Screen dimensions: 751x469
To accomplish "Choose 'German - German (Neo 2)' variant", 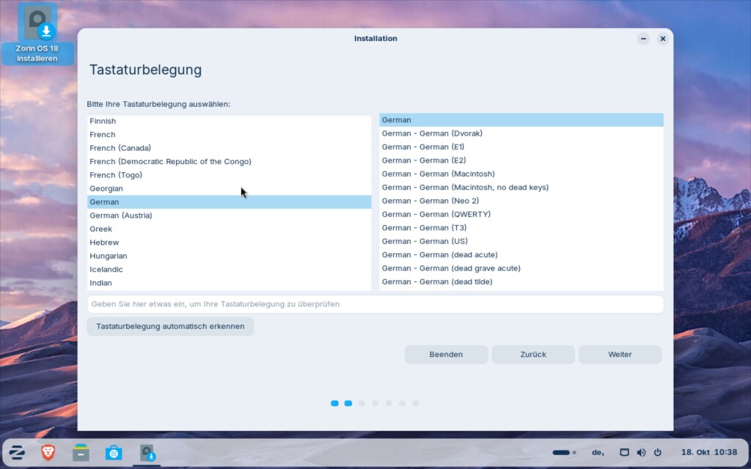I will [430, 201].
